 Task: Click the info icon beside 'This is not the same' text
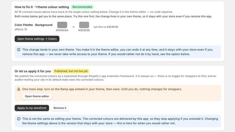tap(19, 119)
